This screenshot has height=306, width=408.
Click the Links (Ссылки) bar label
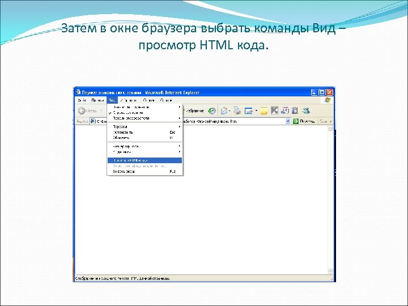point(325,121)
